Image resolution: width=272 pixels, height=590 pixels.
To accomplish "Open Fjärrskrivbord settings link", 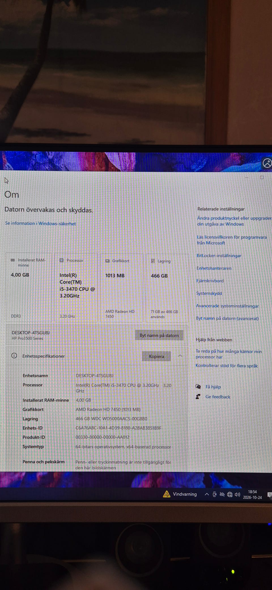I will (210, 281).
